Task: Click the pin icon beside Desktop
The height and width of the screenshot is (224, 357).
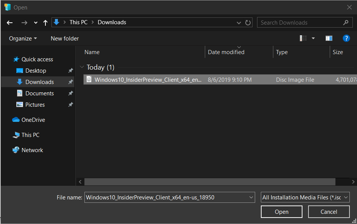Action: pos(70,71)
